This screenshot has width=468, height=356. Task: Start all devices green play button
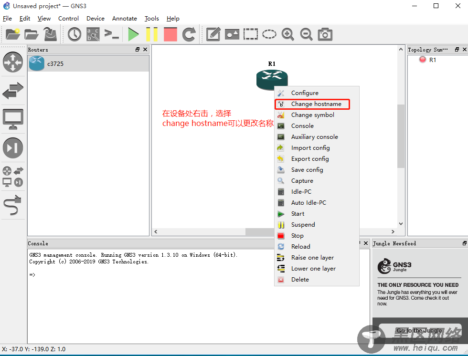(133, 34)
